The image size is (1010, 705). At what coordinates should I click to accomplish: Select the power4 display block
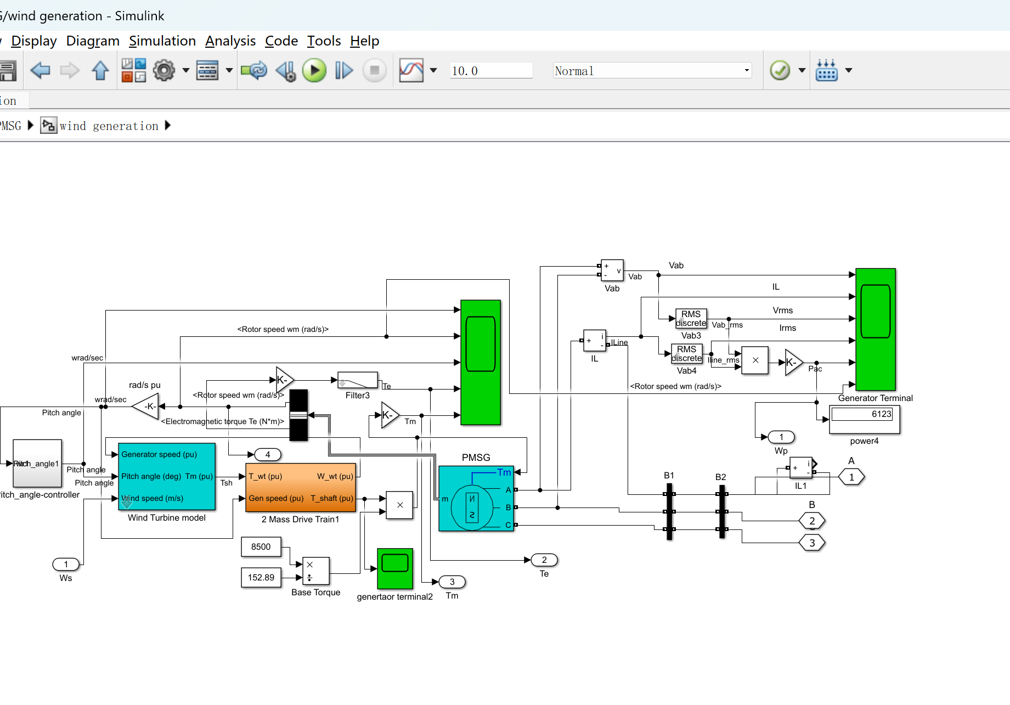pyautogui.click(x=865, y=420)
